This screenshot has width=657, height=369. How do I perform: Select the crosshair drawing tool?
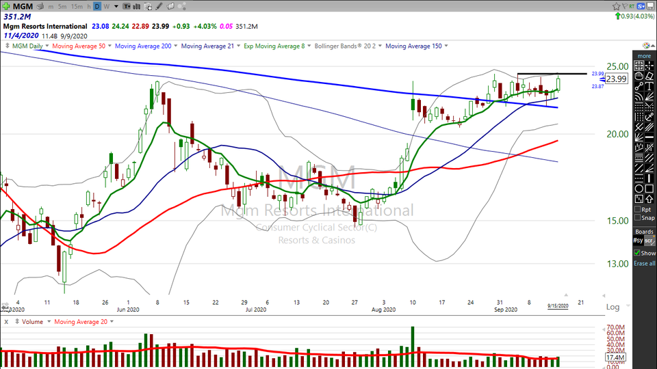[x=649, y=66]
